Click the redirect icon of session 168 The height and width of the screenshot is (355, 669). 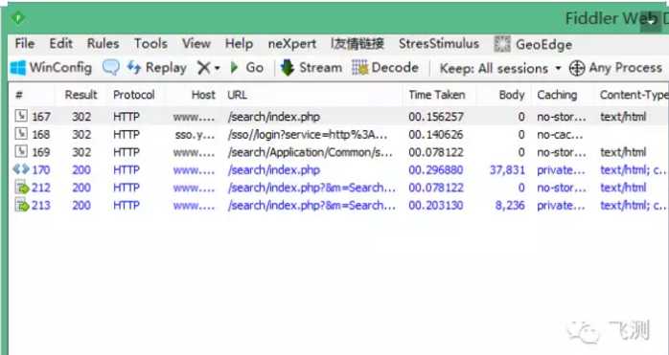click(x=21, y=134)
